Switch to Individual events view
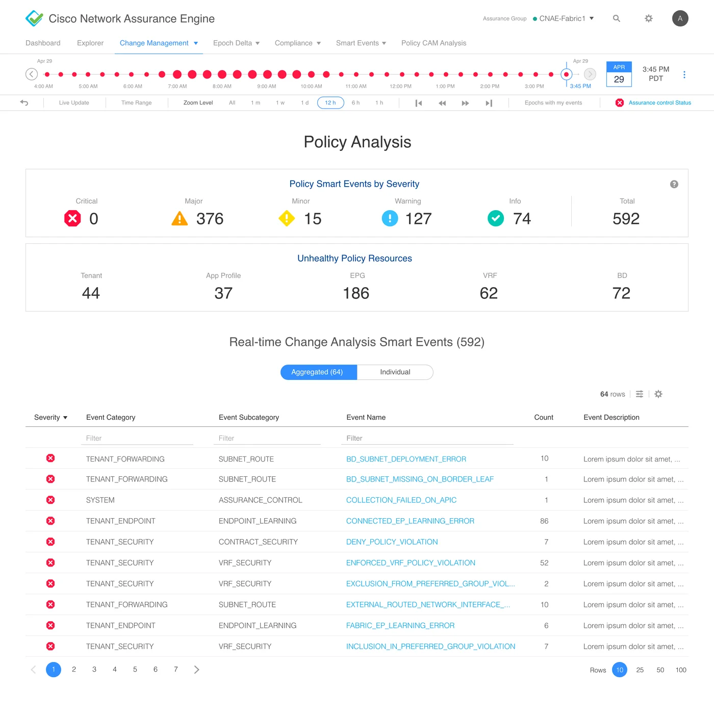Image resolution: width=714 pixels, height=714 pixels. 395,372
